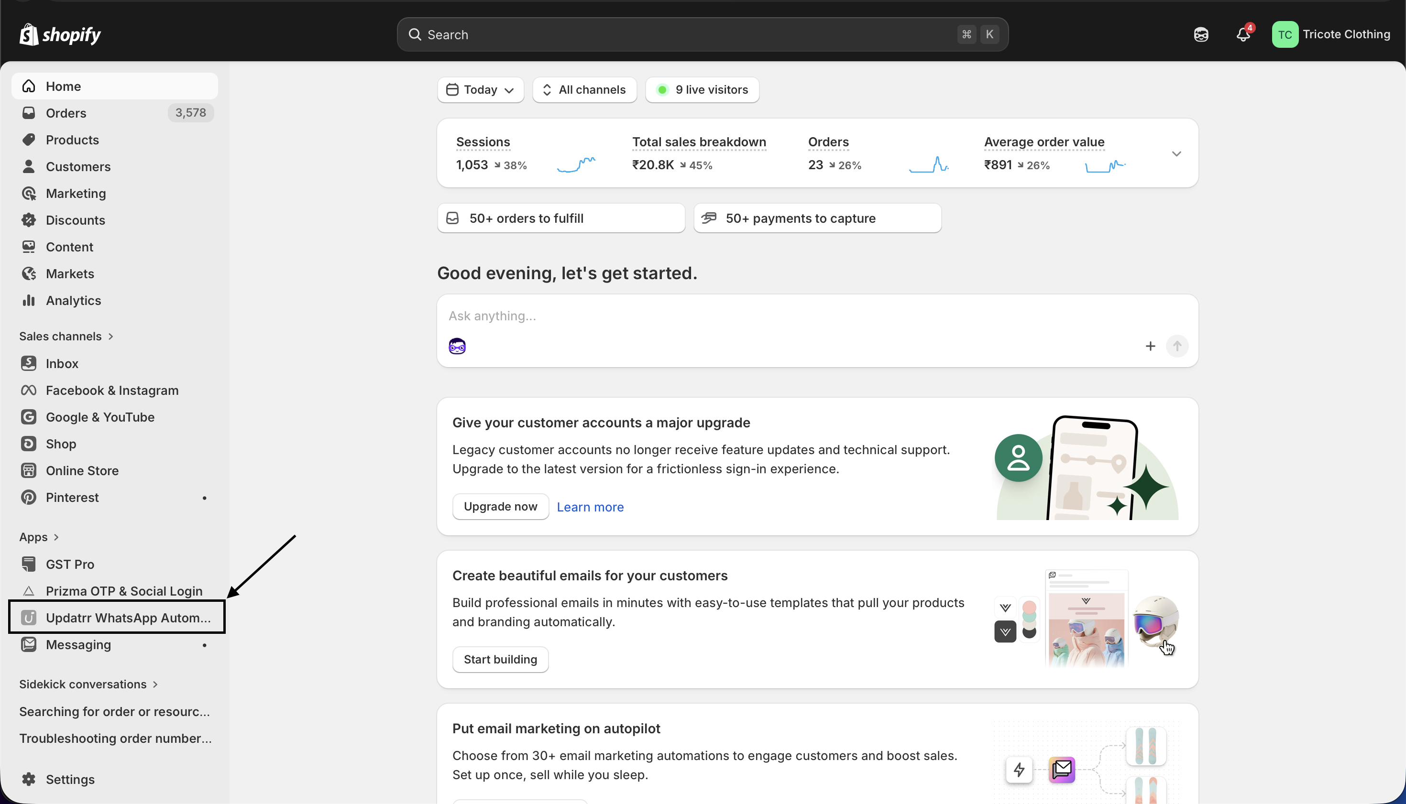This screenshot has height=804, width=1406.
Task: Click the plus icon in Ask anything box
Action: [x=1150, y=346]
